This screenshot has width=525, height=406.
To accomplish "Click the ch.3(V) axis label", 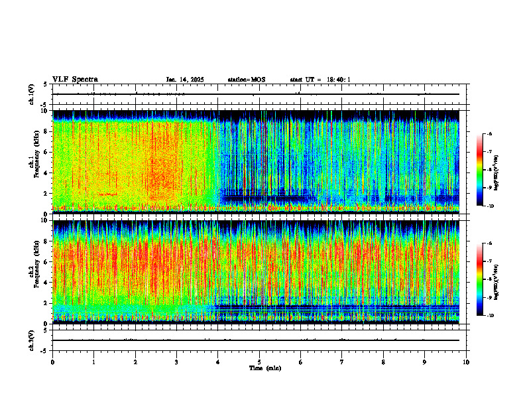I will pos(31,340).
